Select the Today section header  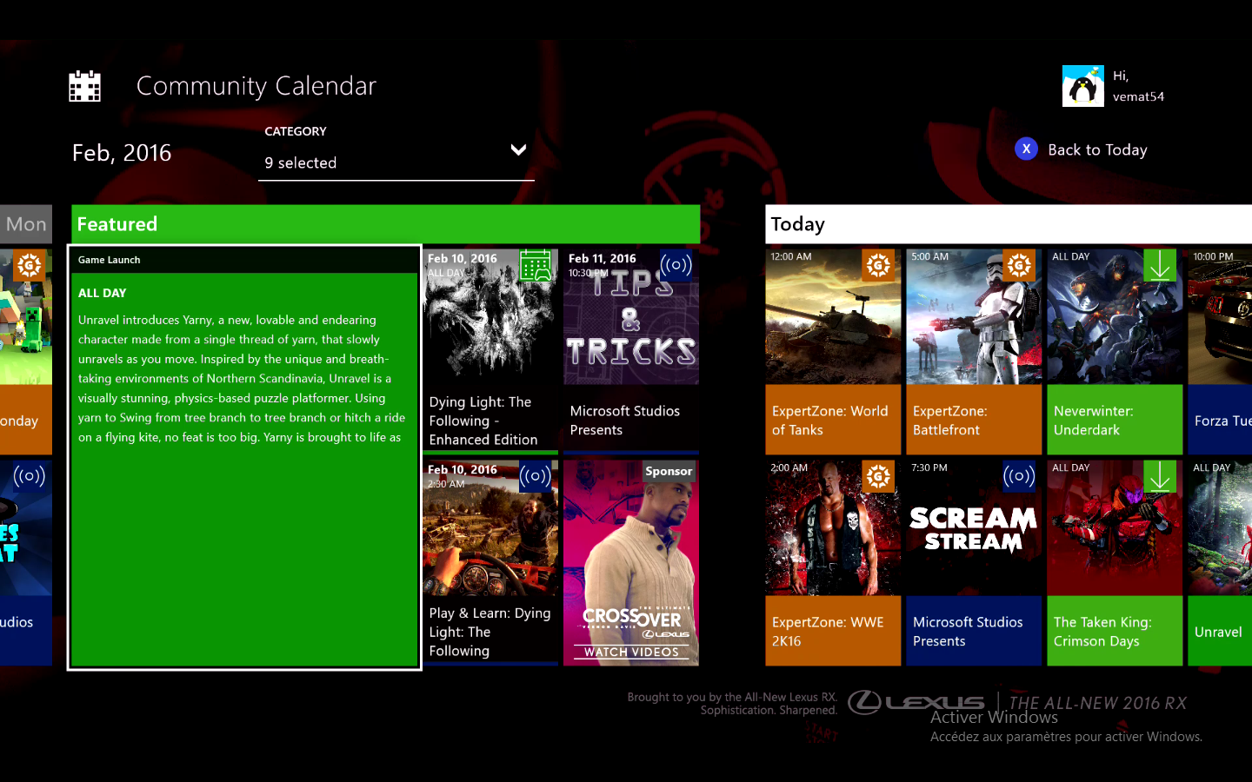(1009, 224)
